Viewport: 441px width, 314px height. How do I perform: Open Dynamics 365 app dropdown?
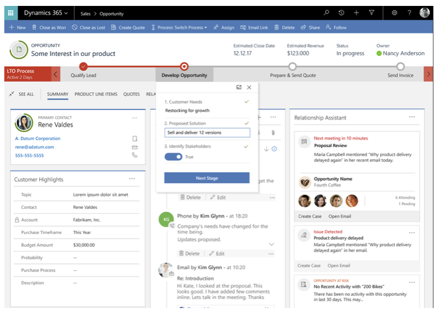[46, 13]
